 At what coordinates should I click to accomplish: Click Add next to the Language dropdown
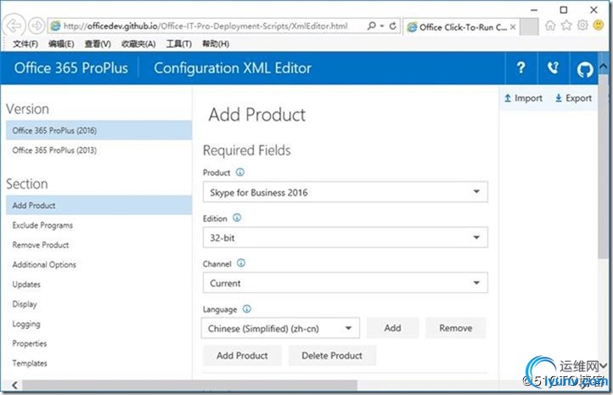click(392, 328)
